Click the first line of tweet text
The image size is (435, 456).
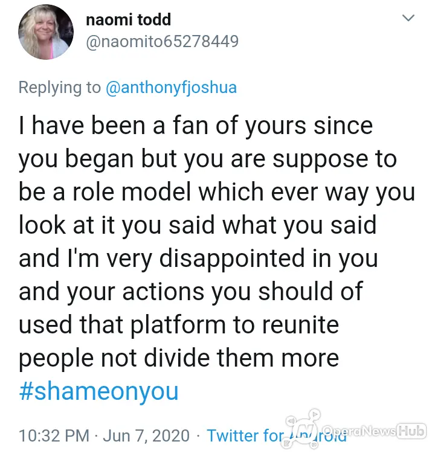(x=196, y=126)
